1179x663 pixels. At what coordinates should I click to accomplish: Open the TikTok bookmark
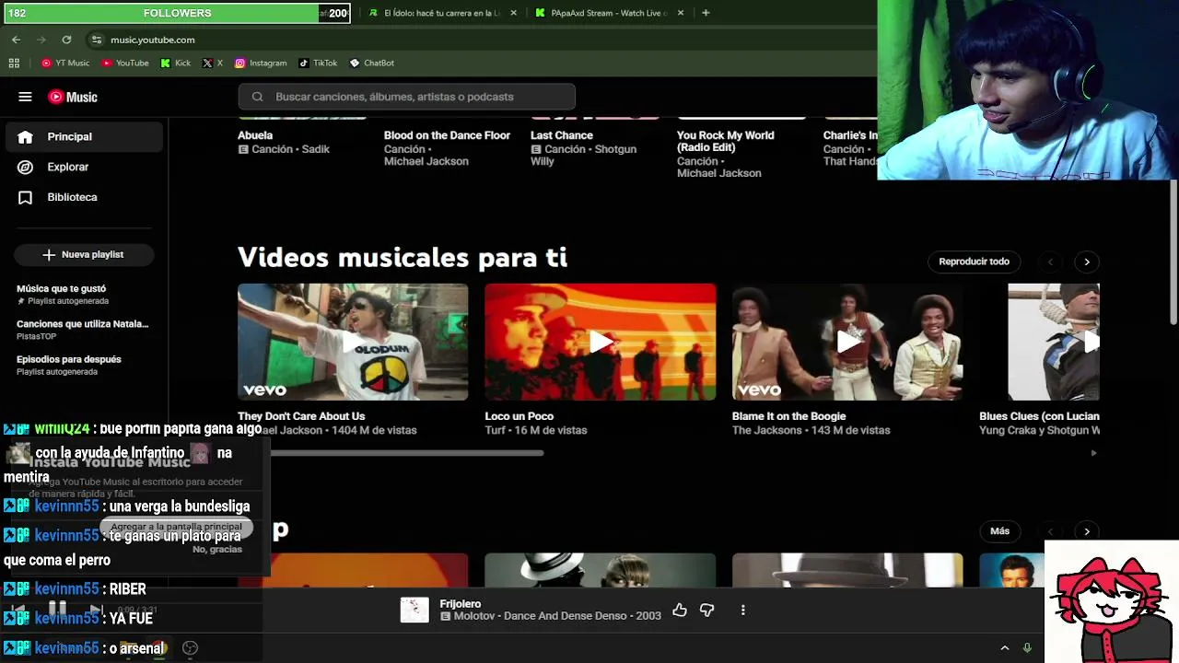click(x=318, y=63)
